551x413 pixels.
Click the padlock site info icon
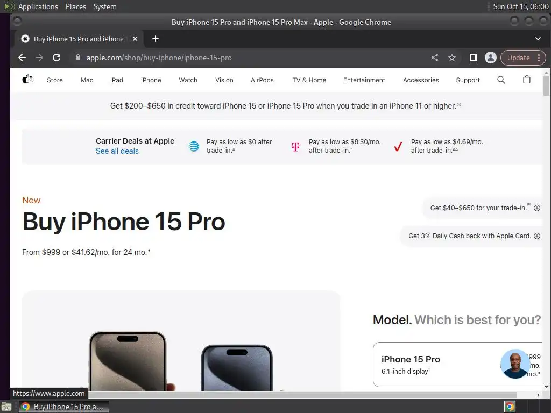coord(78,58)
